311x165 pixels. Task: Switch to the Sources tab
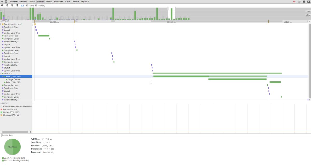pyautogui.click(x=32, y=2)
